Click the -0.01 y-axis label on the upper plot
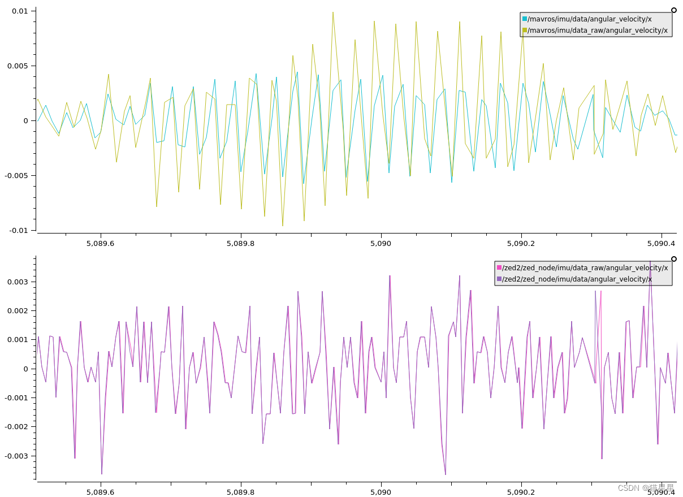 point(19,230)
